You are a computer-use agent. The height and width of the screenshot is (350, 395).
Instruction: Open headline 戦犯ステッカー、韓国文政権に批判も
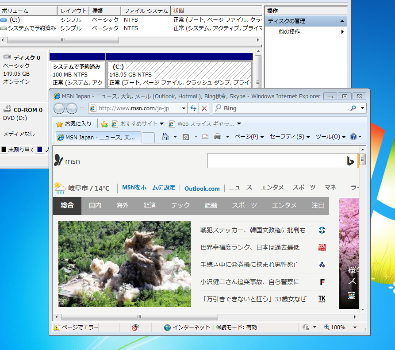[253, 230]
